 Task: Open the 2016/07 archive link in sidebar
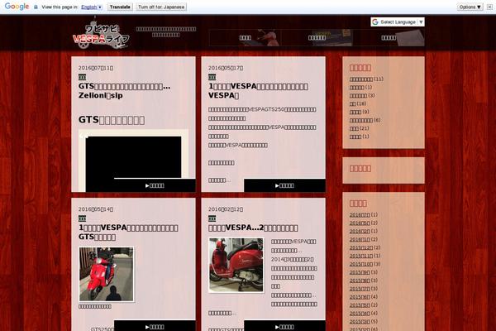(x=360, y=214)
